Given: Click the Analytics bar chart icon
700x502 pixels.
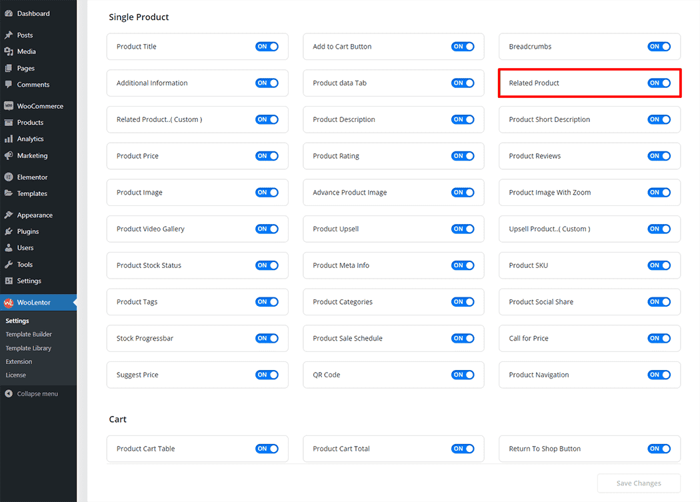Looking at the screenshot, I should (9, 139).
